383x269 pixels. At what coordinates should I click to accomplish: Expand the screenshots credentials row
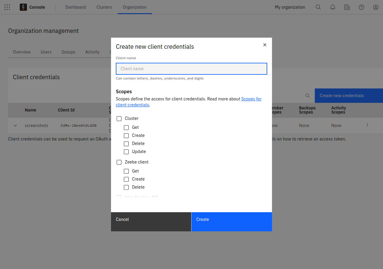click(15, 126)
